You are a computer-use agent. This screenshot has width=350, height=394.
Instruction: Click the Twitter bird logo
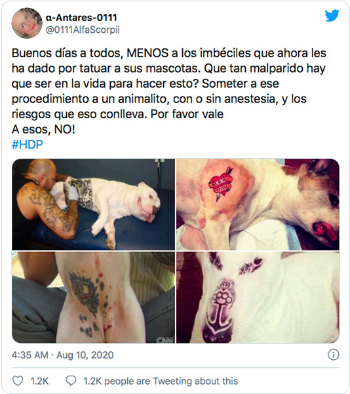(332, 16)
